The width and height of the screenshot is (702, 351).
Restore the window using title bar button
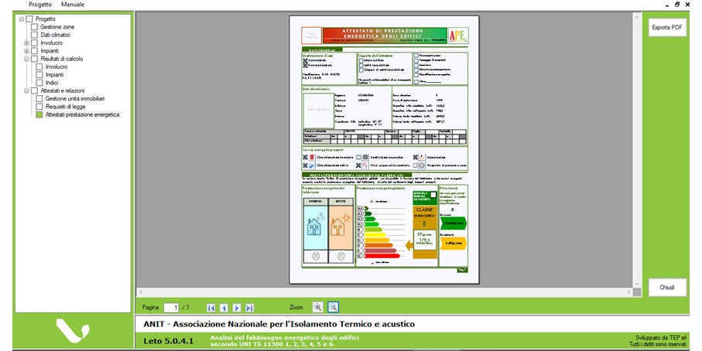click(x=677, y=5)
